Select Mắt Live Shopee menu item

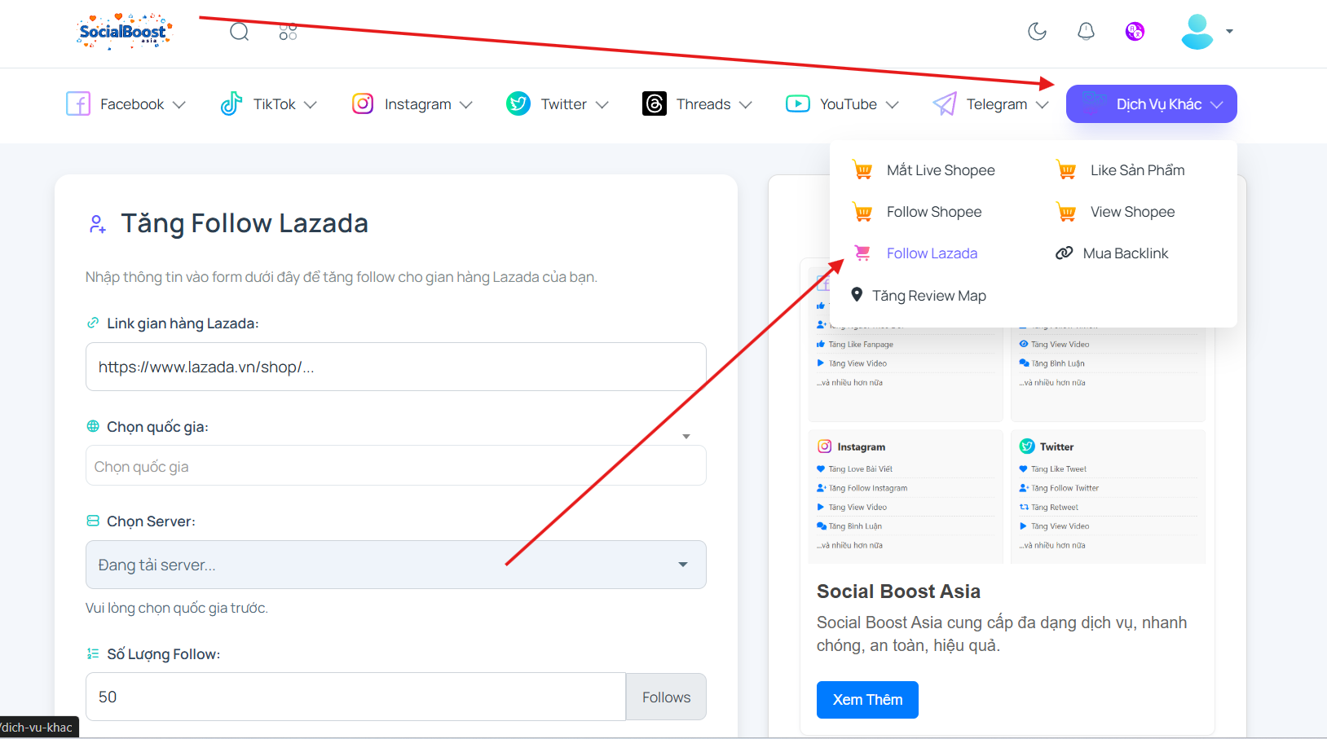pyautogui.click(x=941, y=170)
